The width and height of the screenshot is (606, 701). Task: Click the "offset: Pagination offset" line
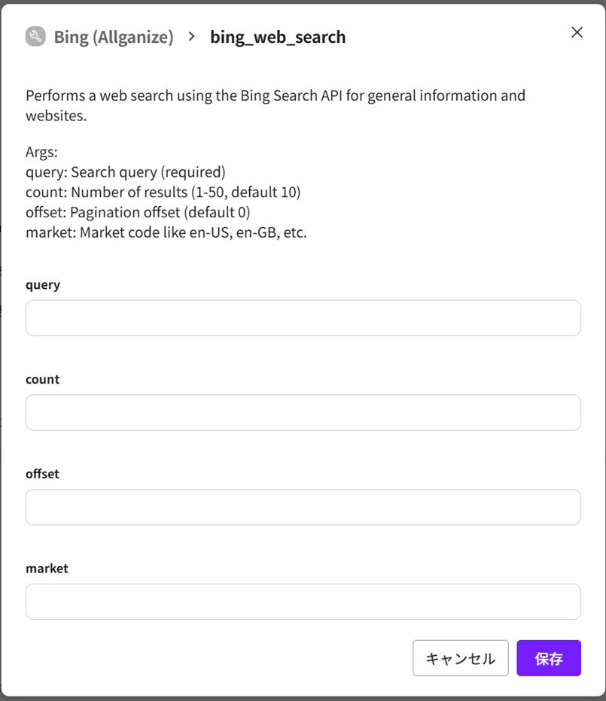coord(138,212)
